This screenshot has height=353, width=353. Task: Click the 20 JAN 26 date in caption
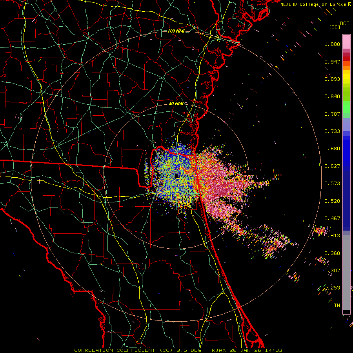click(x=245, y=350)
